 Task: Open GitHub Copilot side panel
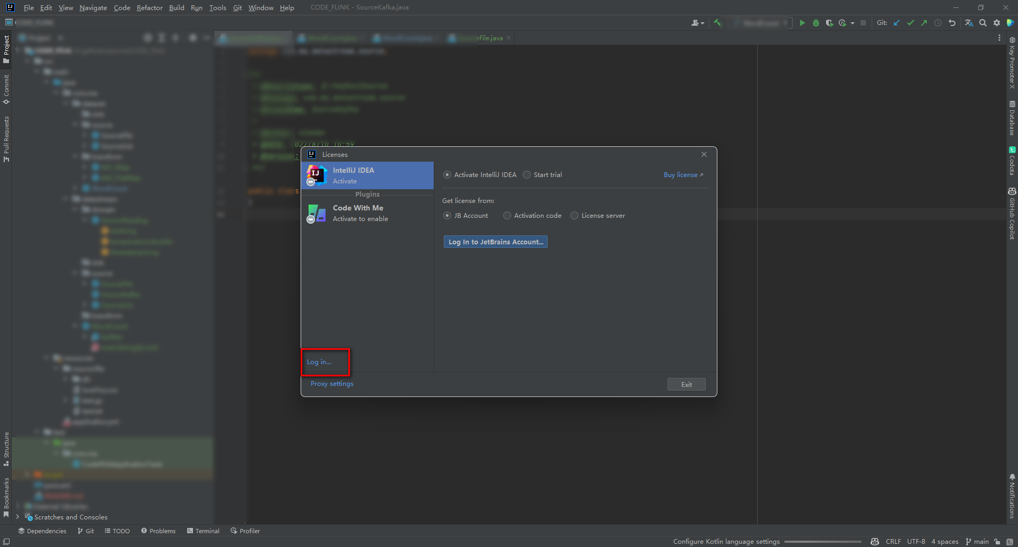click(1012, 213)
